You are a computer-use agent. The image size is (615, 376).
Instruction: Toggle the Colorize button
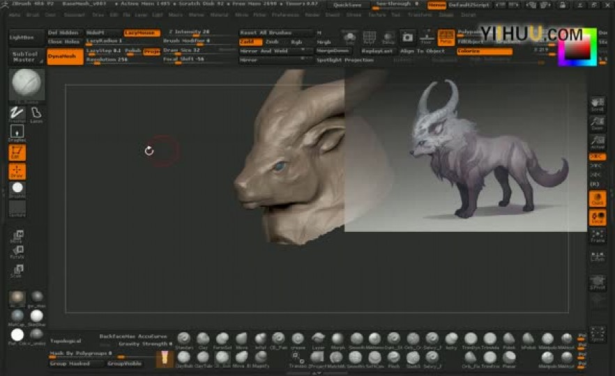pyautogui.click(x=485, y=52)
